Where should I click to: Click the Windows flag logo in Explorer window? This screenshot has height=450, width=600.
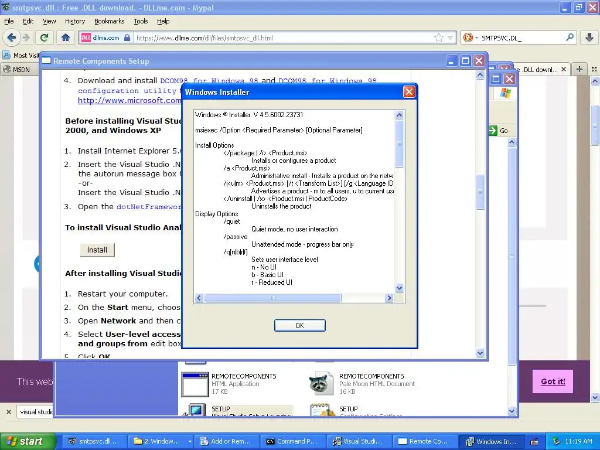505,93
